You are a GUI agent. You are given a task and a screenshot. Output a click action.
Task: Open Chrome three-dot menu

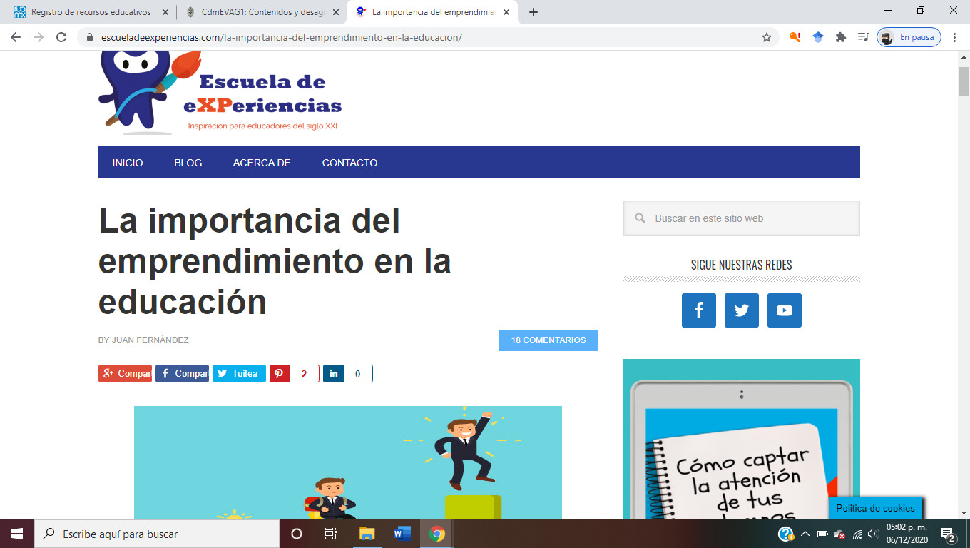tap(955, 37)
